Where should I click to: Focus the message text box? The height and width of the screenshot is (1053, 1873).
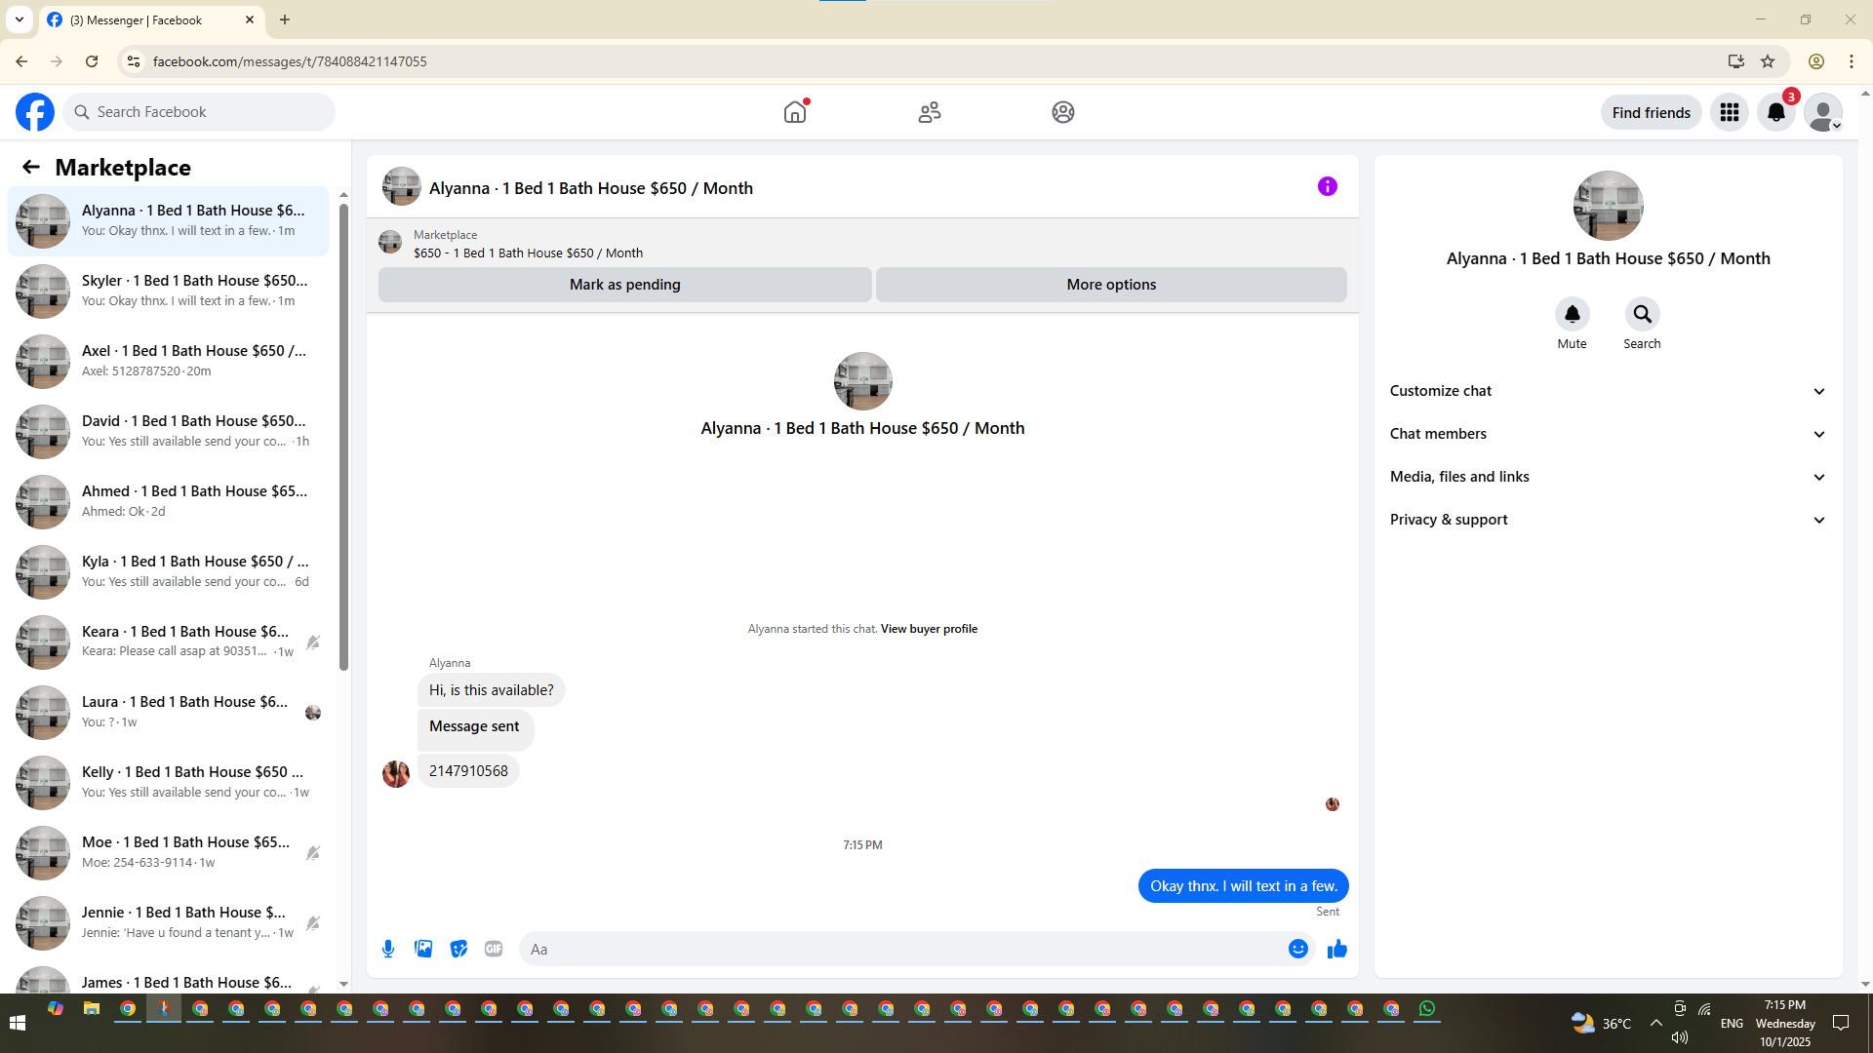(903, 949)
